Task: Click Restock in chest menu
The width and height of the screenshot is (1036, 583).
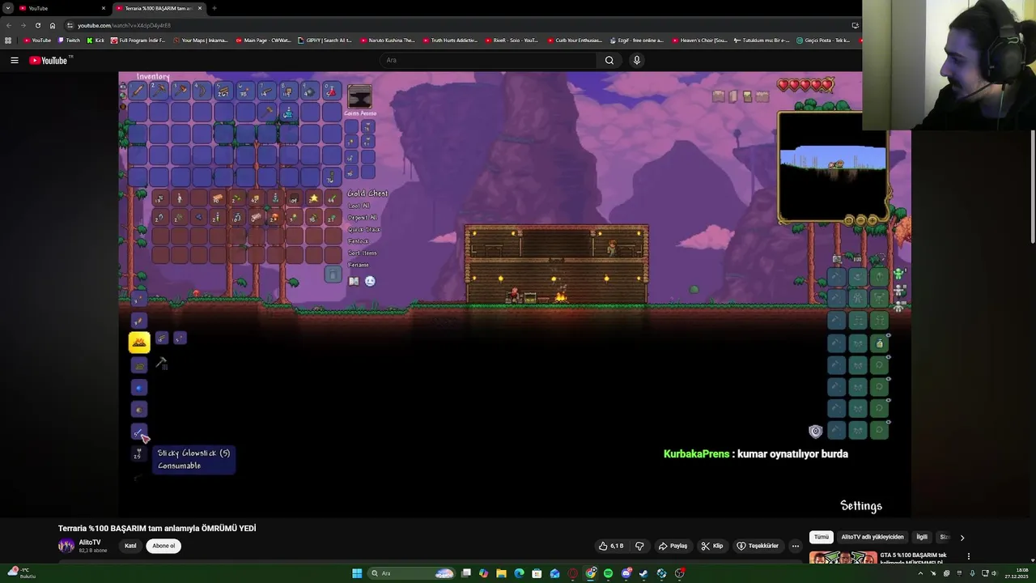Action: [358, 240]
